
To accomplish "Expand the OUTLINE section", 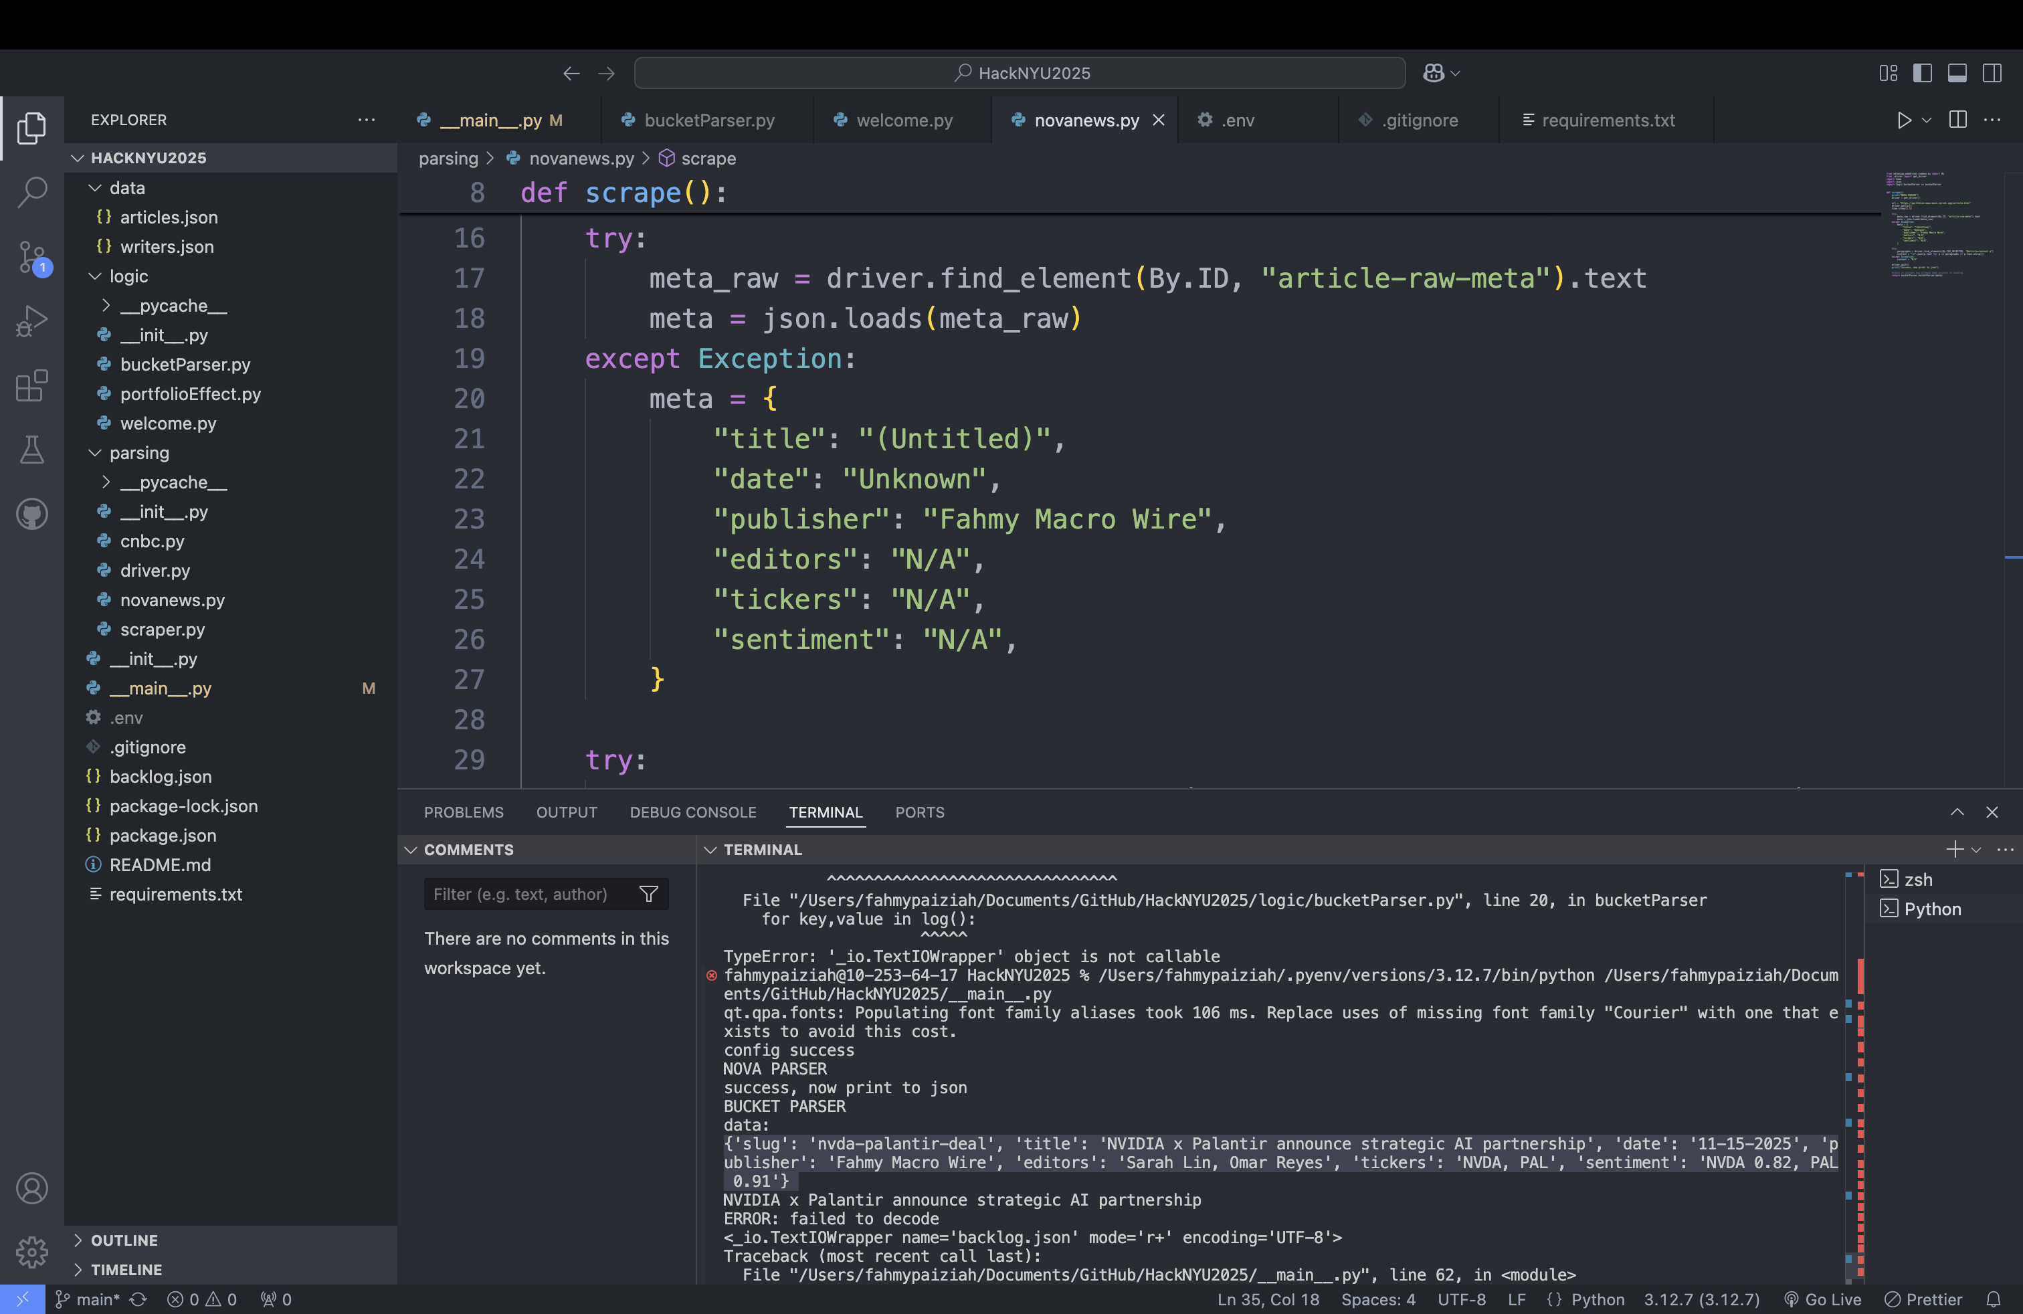I will pyautogui.click(x=124, y=1240).
